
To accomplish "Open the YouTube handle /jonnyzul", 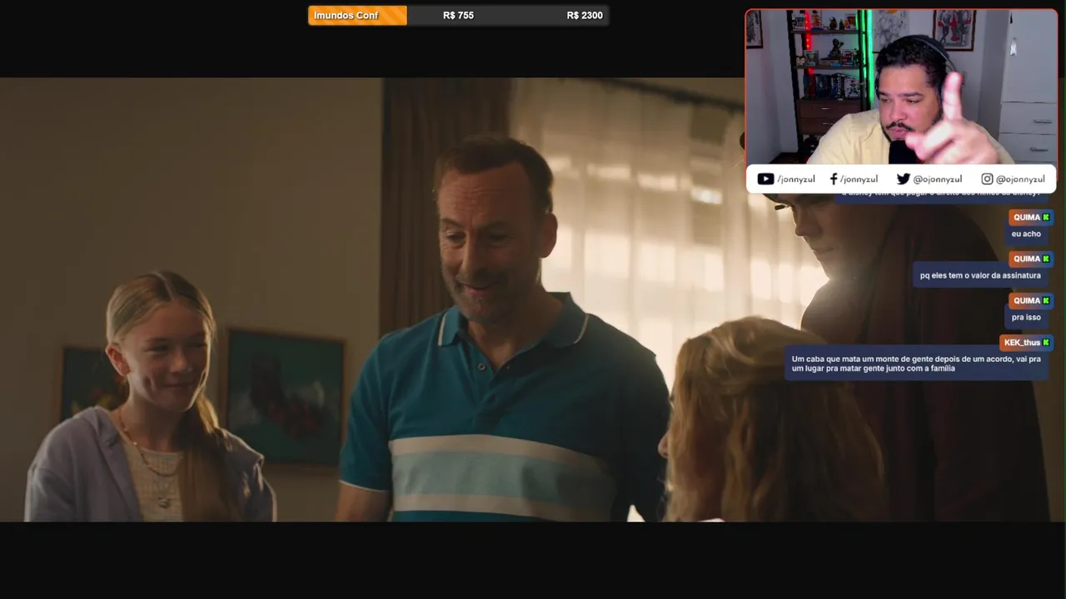I will pyautogui.click(x=796, y=179).
